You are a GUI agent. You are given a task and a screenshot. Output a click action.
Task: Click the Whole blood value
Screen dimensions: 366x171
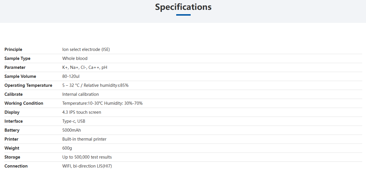pos(75,58)
